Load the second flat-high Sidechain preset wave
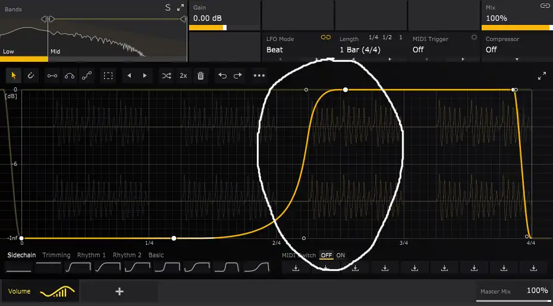This screenshot has height=306, width=553. click(x=48, y=267)
